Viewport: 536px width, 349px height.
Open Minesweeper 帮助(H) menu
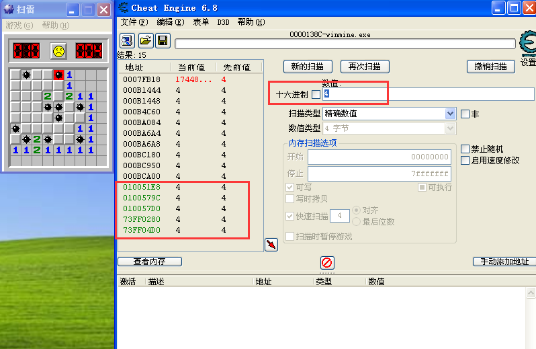click(x=55, y=26)
